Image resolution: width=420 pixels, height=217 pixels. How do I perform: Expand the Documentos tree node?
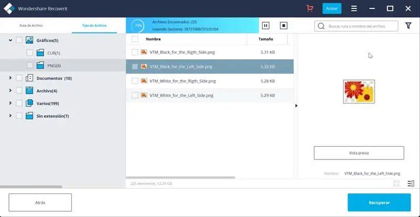pos(10,78)
